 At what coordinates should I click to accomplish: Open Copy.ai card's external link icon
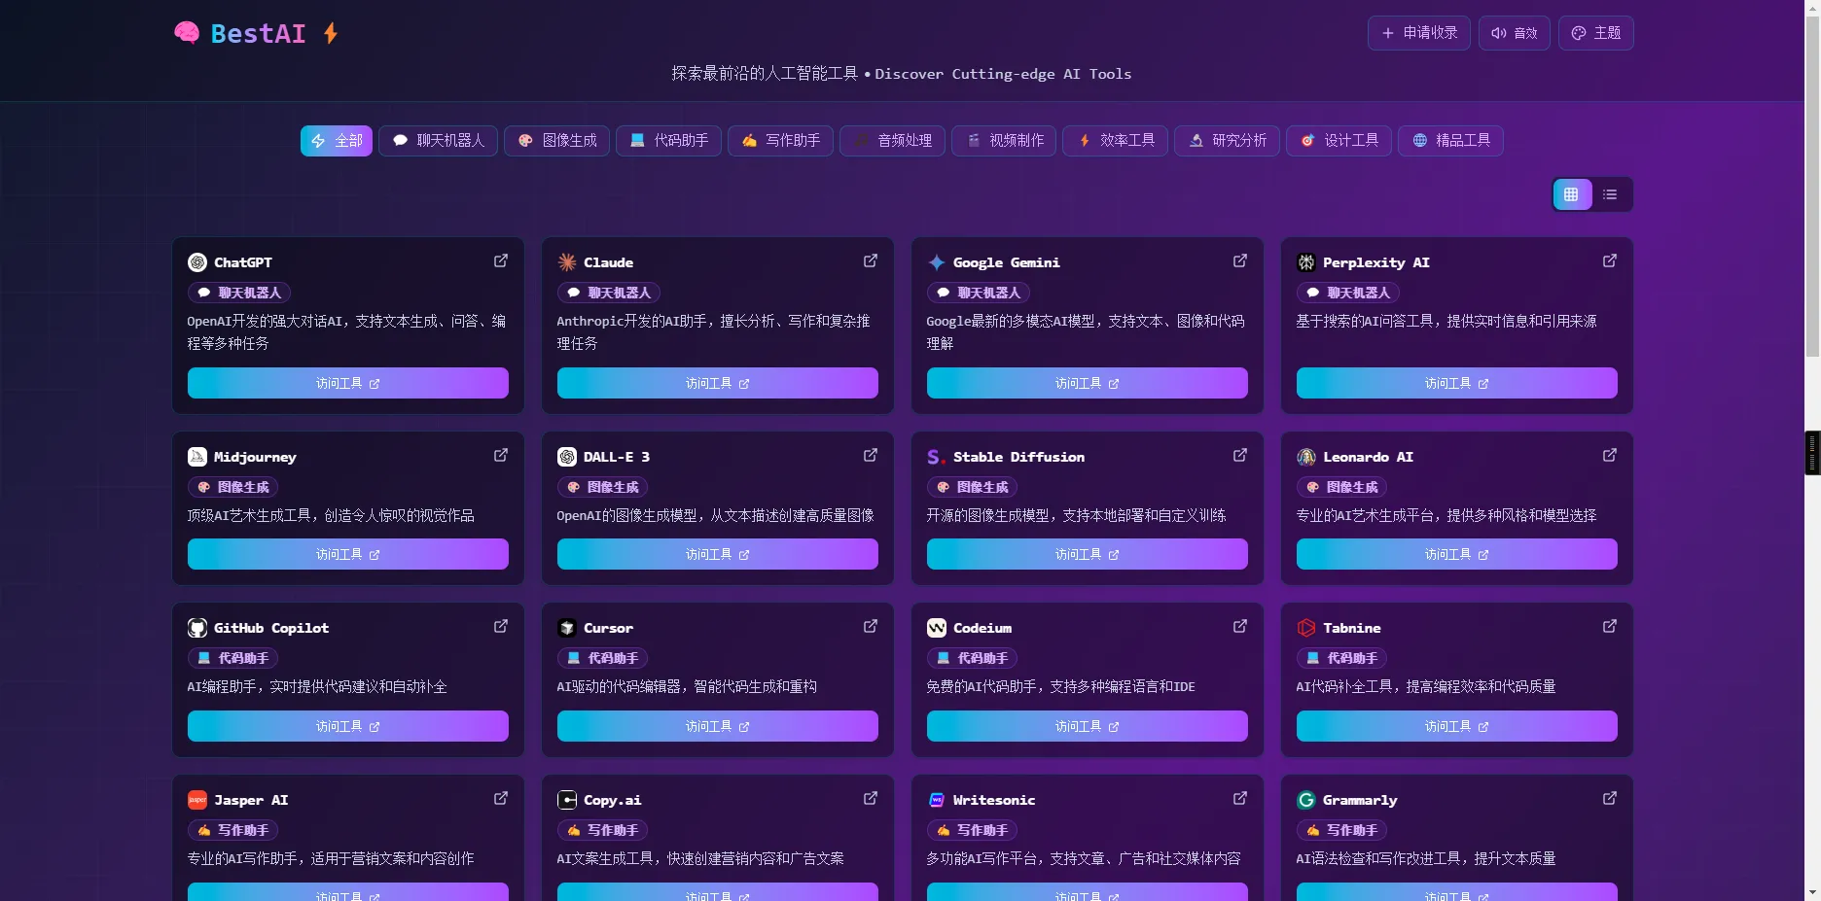(871, 798)
